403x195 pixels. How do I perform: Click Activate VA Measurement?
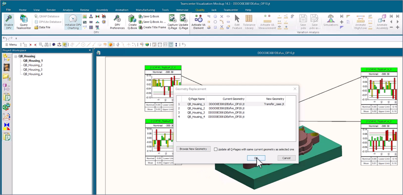[267, 22]
